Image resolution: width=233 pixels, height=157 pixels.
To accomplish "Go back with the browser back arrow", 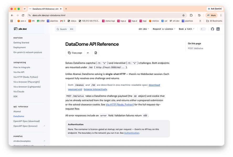I will point(12,15).
